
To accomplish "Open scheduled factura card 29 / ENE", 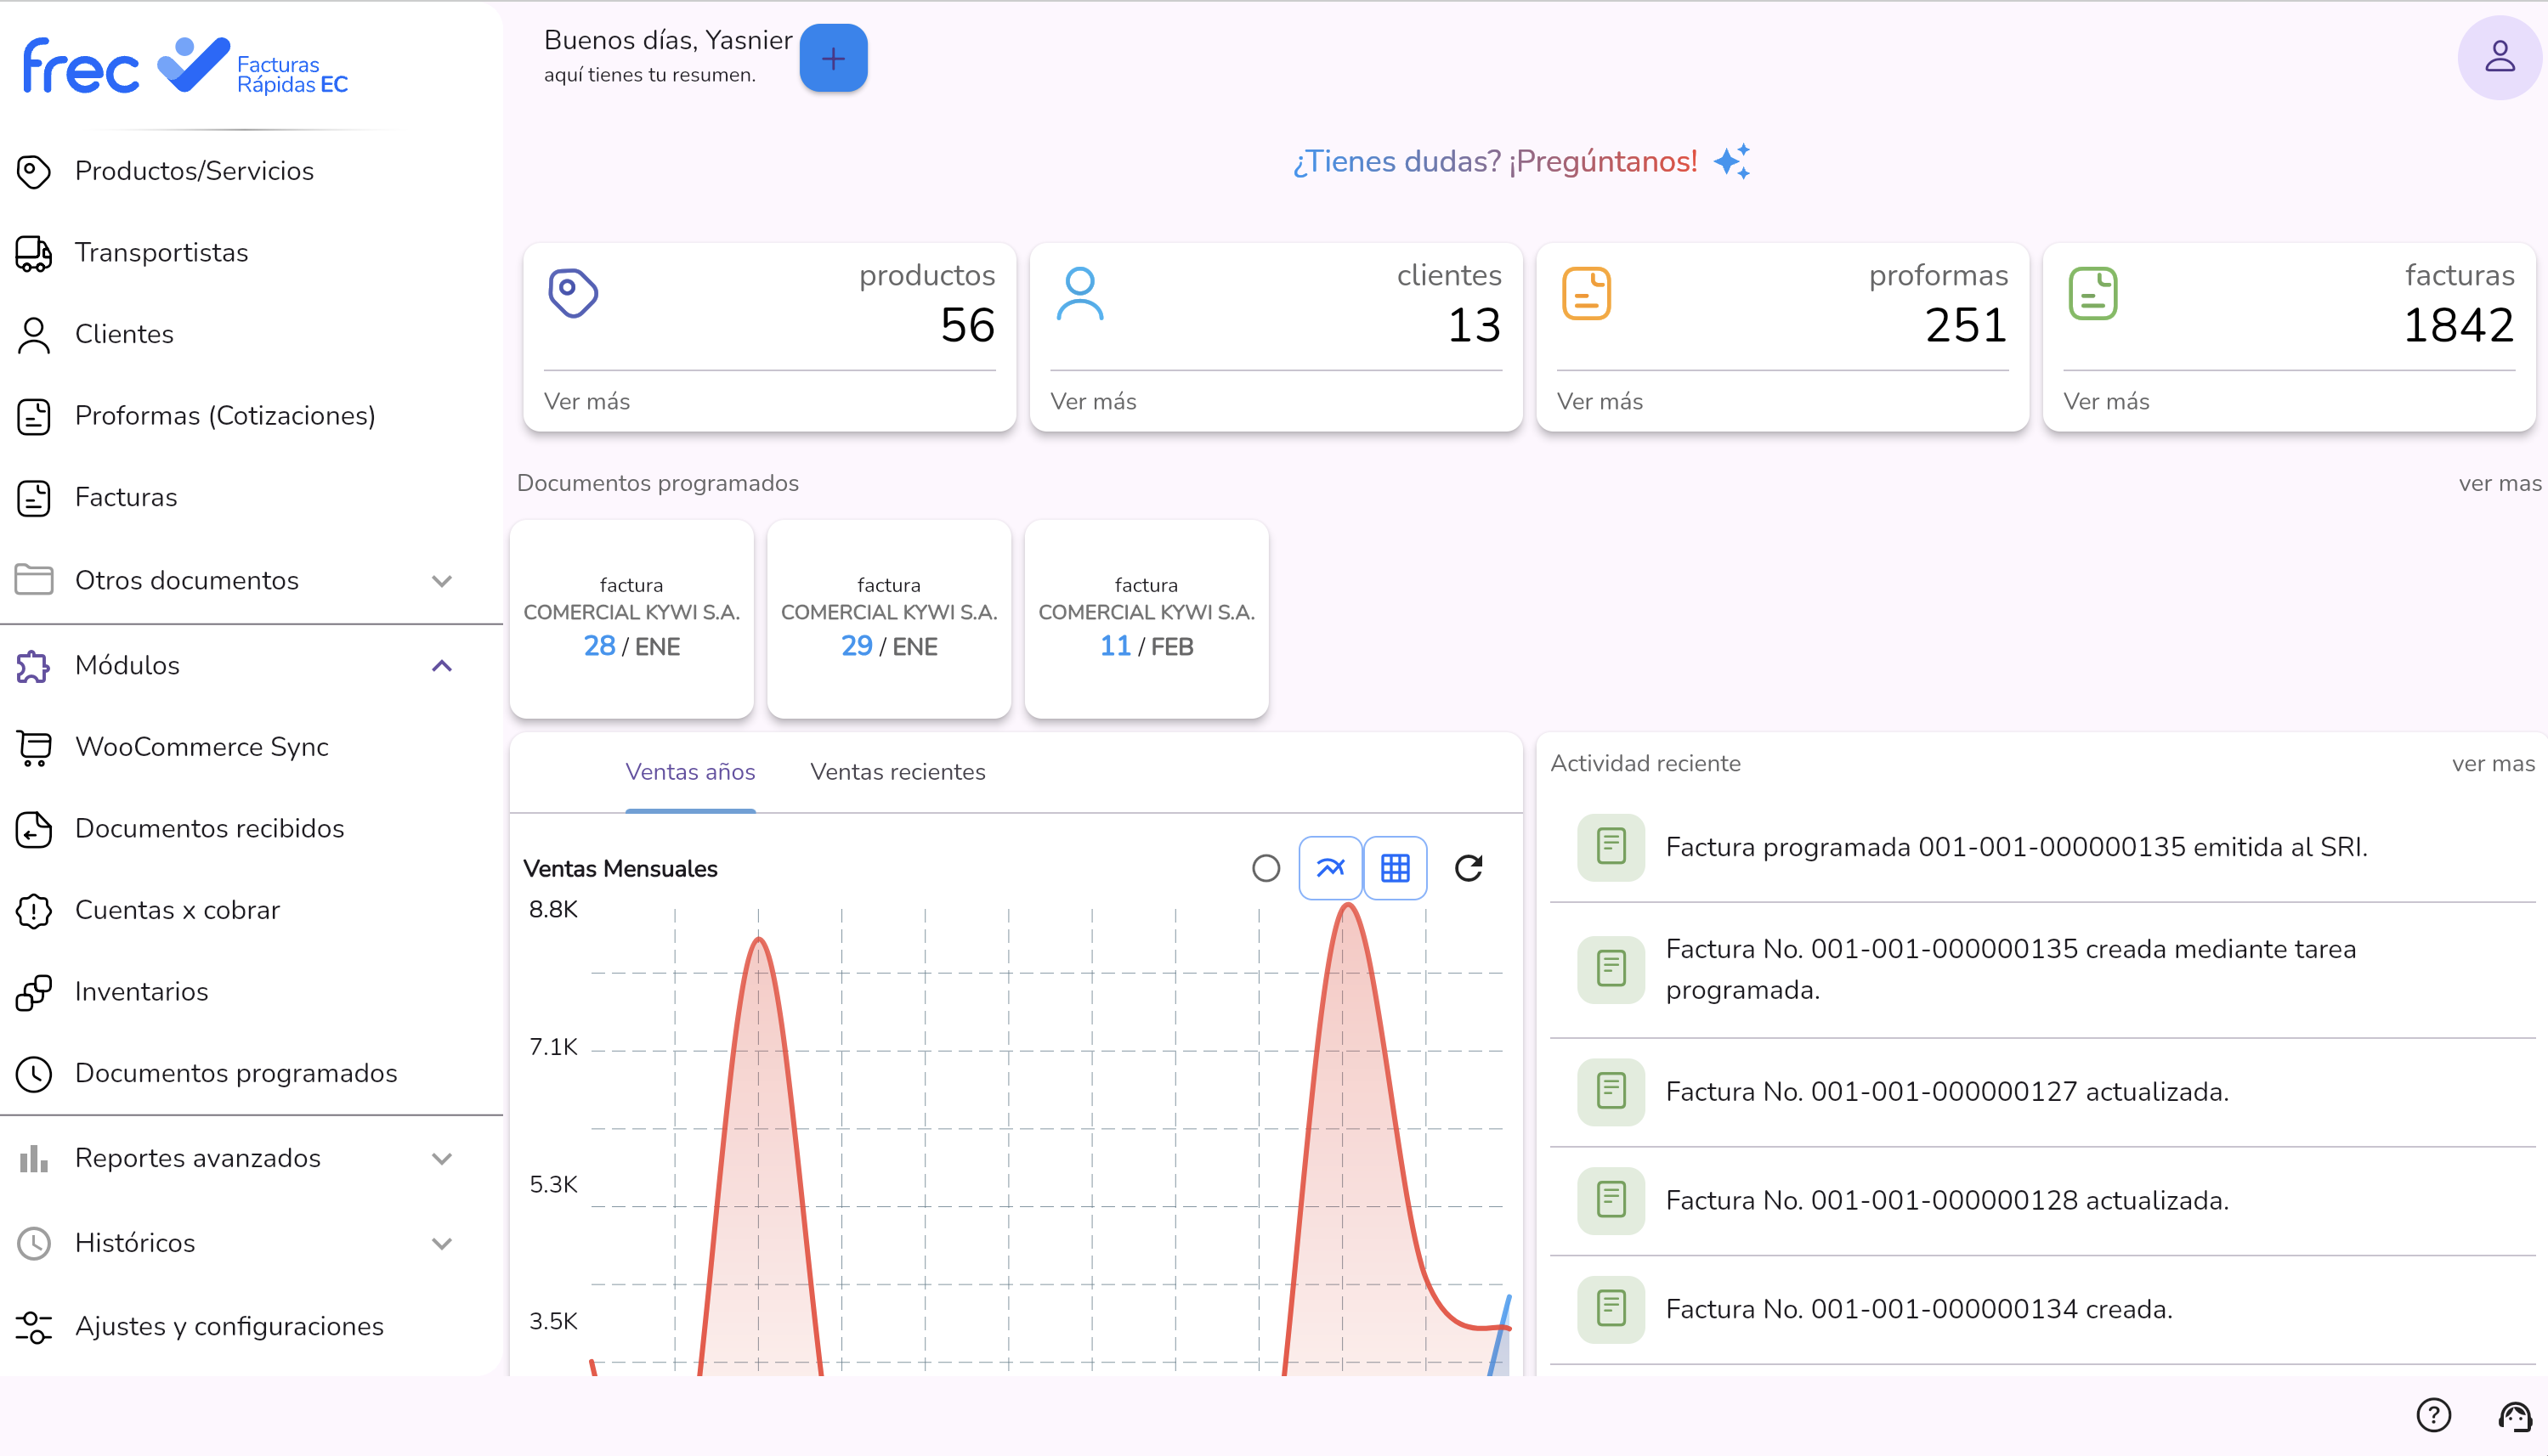I will click(x=888, y=619).
